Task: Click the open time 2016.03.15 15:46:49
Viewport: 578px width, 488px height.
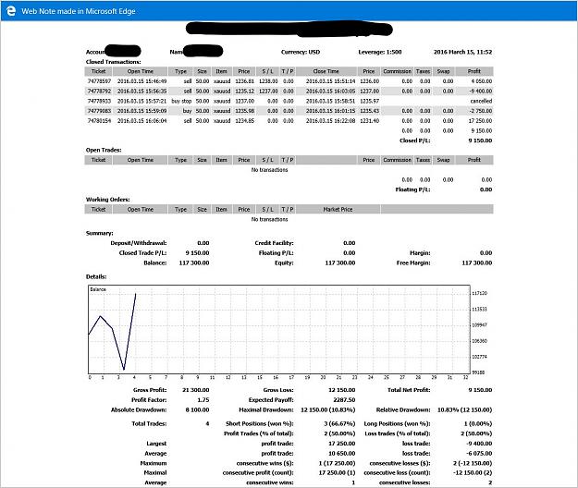Action: (141, 81)
